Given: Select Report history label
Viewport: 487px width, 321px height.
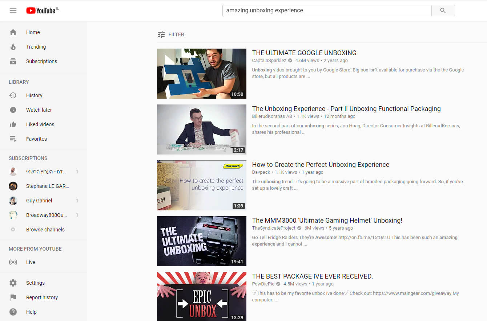Looking at the screenshot, I should coord(42,297).
